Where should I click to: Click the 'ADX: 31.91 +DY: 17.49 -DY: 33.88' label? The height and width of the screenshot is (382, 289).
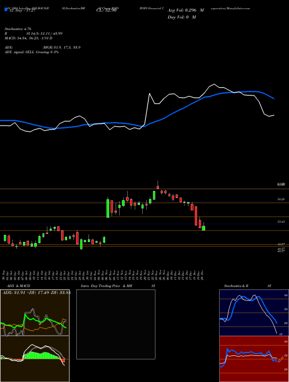pos(36,293)
